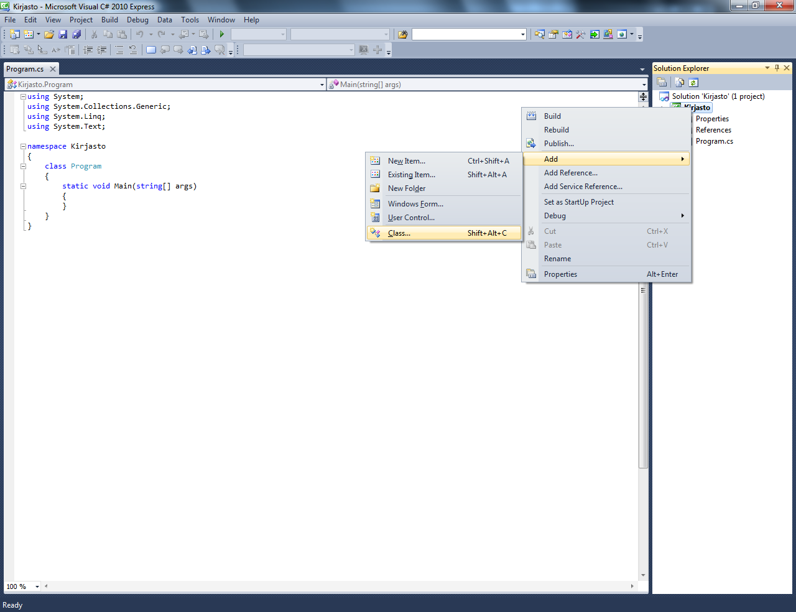Click Rebuild in the context menu
Viewport: 796px width, 612px height.
(606, 130)
